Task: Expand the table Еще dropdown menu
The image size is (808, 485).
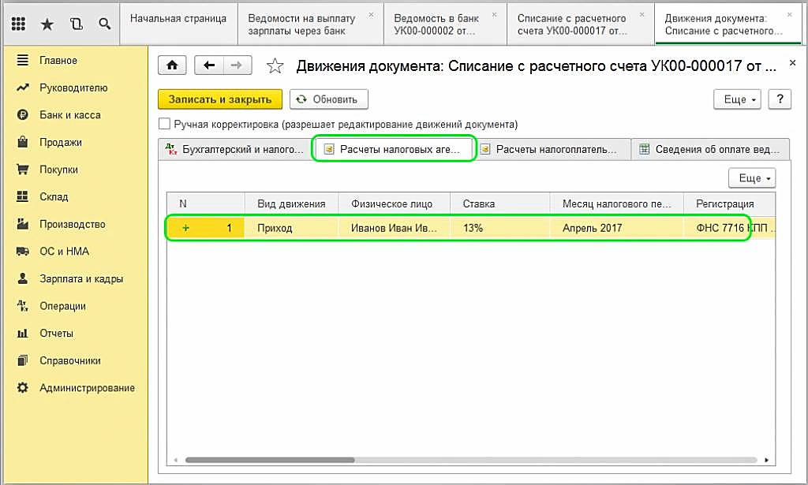Action: click(752, 178)
